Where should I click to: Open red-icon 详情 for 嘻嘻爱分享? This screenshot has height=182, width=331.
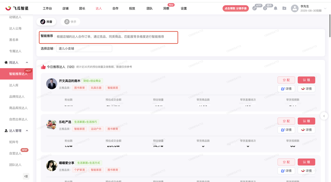pyautogui.click(x=306, y=171)
